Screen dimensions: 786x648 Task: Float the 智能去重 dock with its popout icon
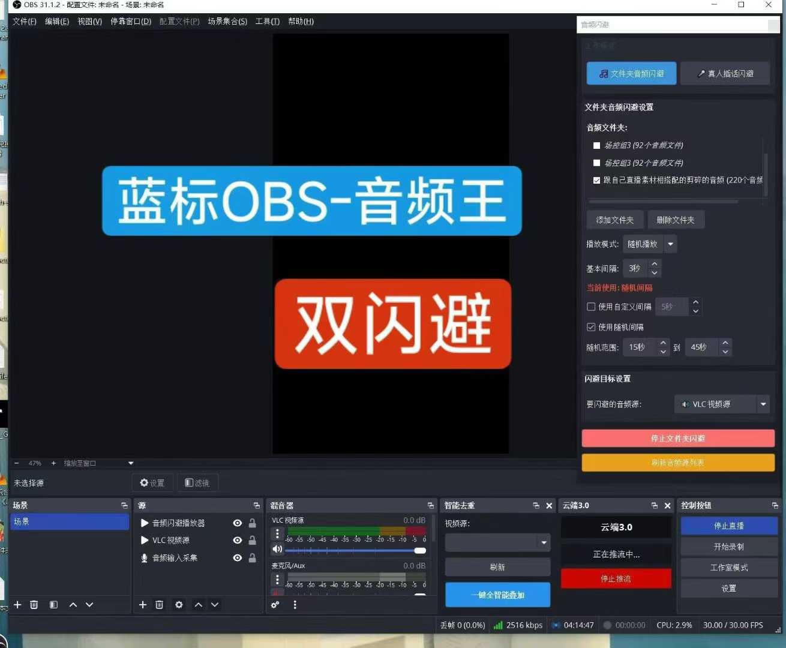(536, 506)
